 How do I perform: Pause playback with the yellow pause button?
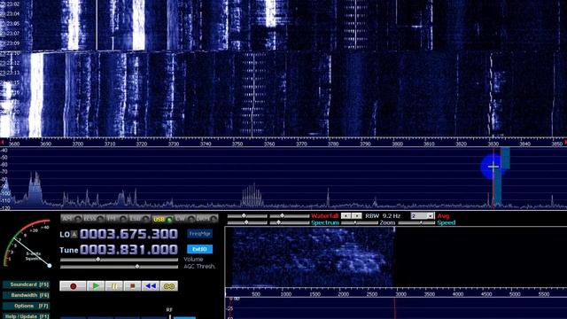pos(114,286)
